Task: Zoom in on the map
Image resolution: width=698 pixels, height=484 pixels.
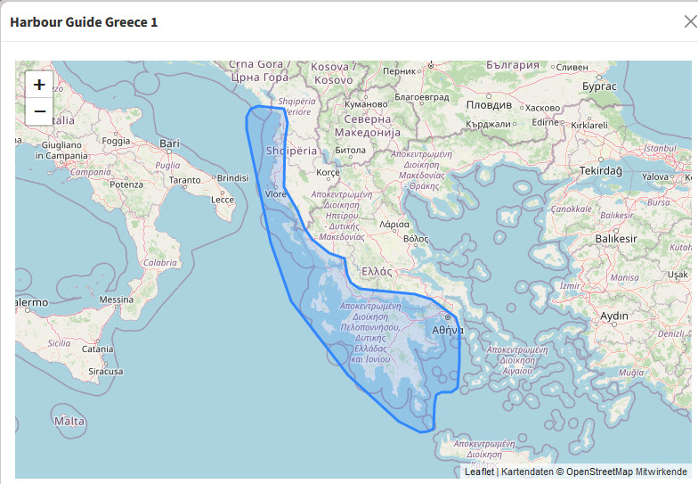Action: (x=39, y=86)
